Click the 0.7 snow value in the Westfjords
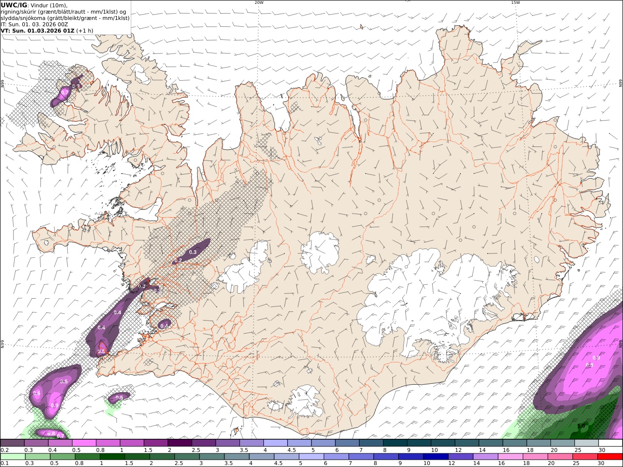 (65, 92)
